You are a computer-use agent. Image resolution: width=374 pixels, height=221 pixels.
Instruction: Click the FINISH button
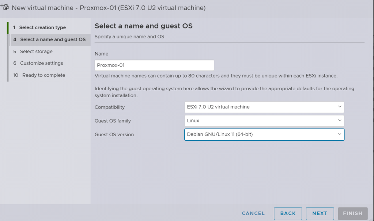[352, 213]
